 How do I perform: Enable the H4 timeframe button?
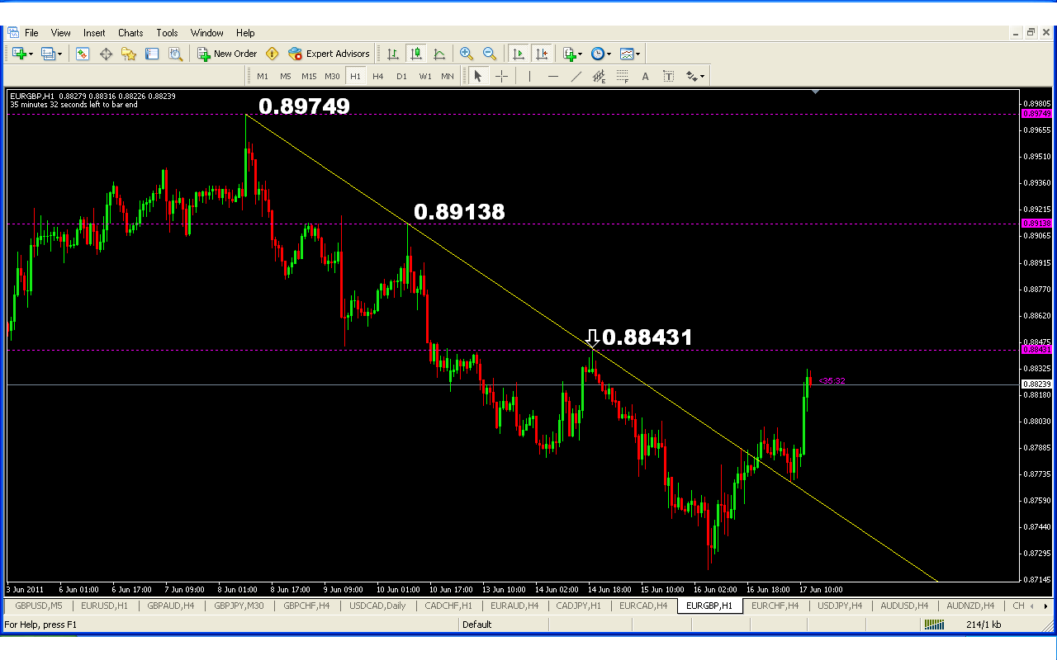point(377,77)
